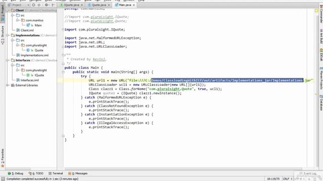Select the IQuote interface in project tree

pyautogui.click(x=39, y=75)
